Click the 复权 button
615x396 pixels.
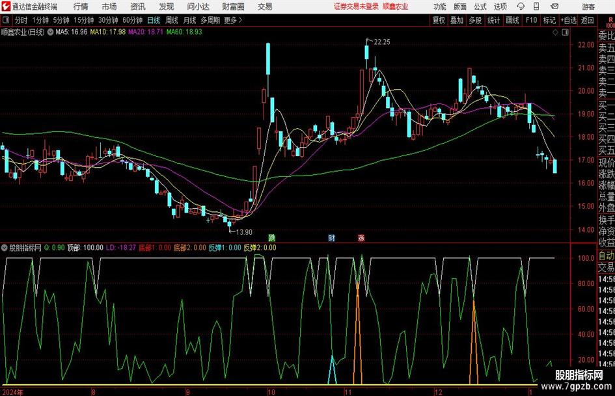[x=439, y=20]
